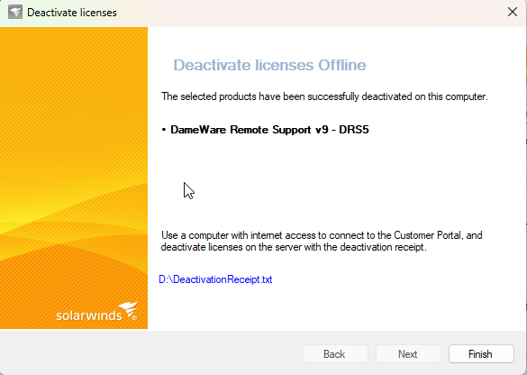Click the successfully deactivated message text

324,96
